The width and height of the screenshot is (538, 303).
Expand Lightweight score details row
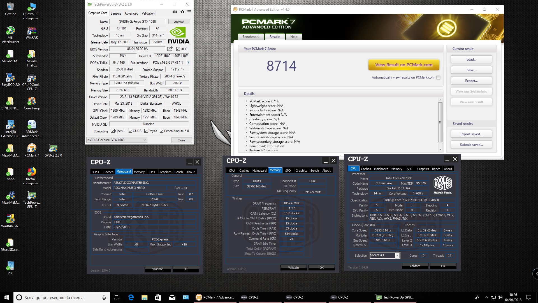[x=246, y=106]
